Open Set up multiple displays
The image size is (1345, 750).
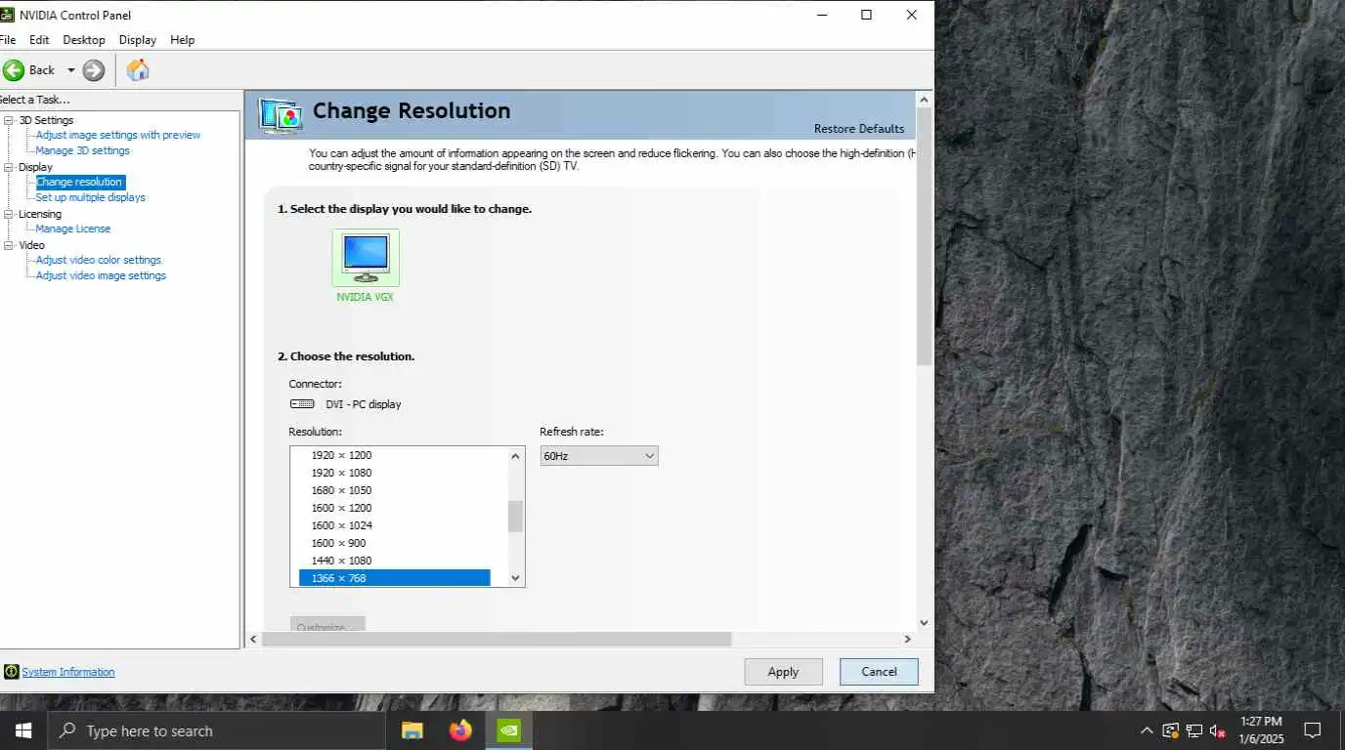91,197
